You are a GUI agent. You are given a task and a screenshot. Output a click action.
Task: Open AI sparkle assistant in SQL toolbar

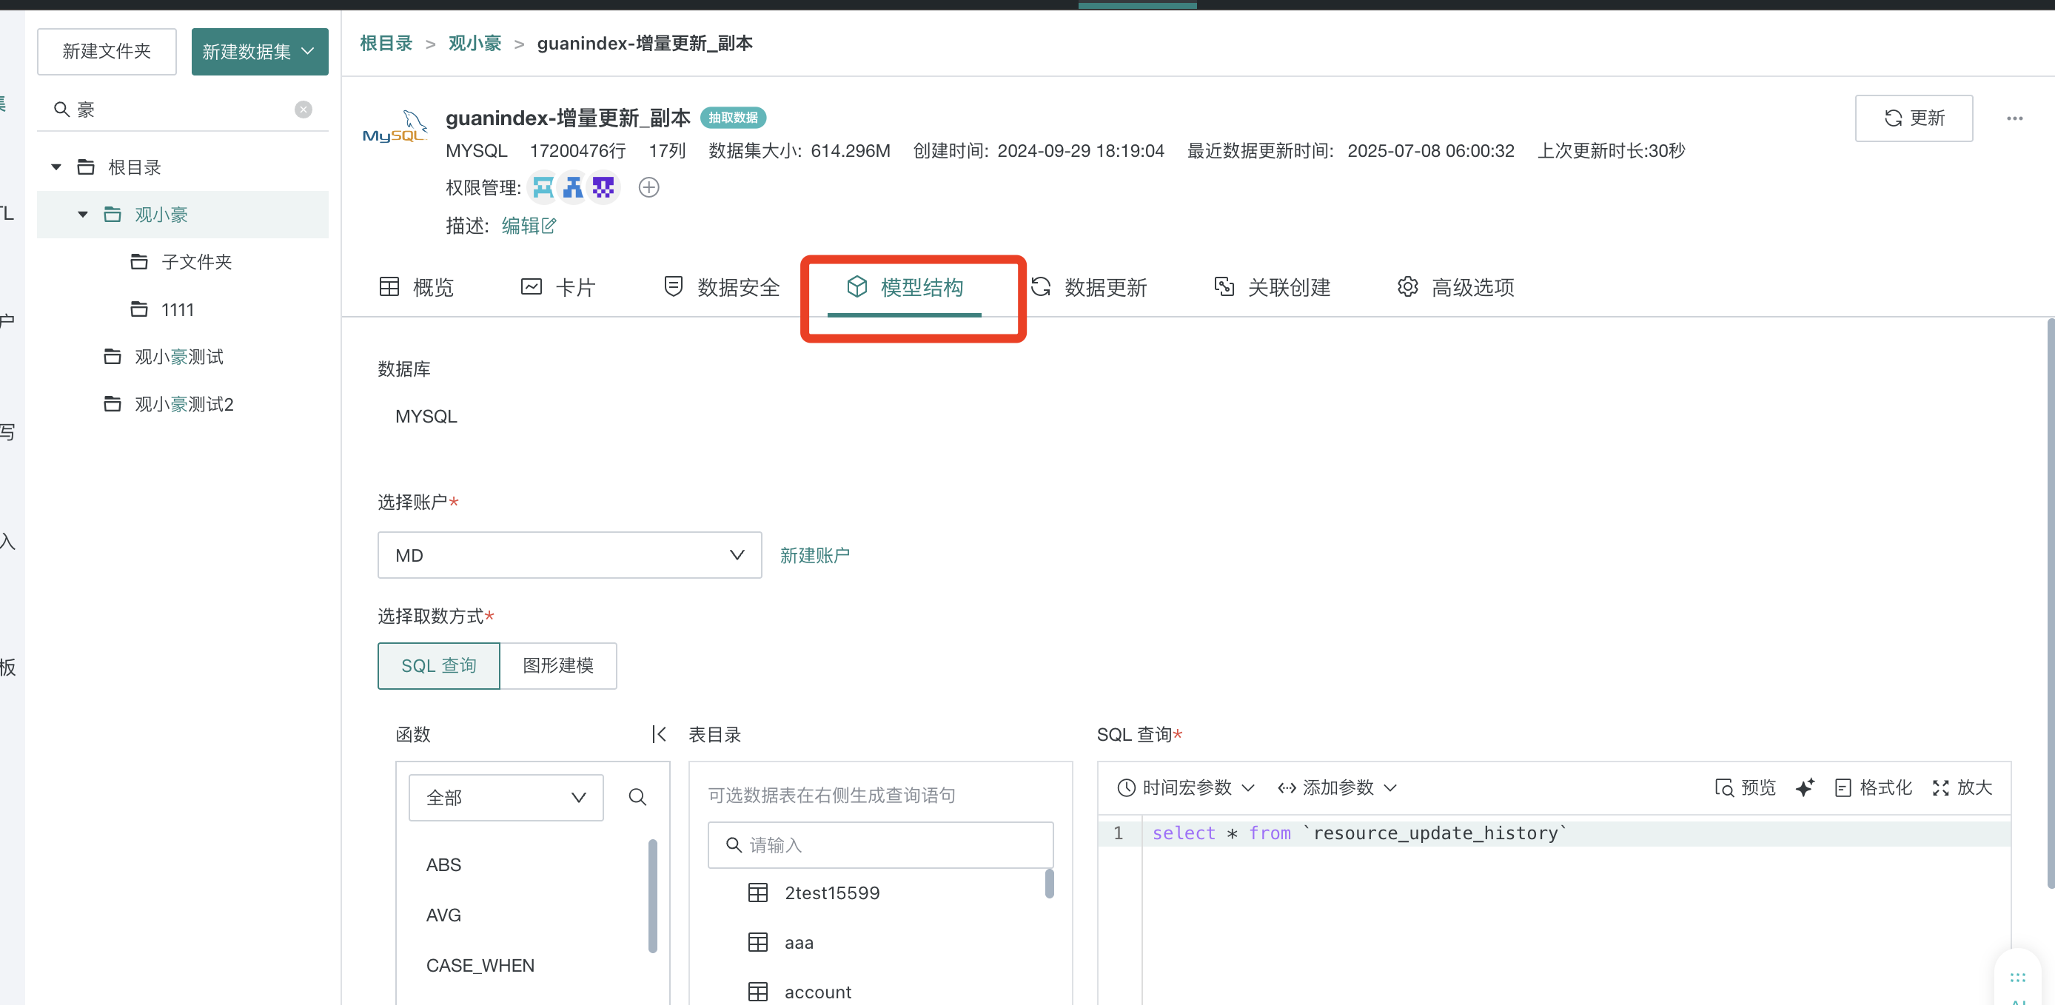pyautogui.click(x=1805, y=787)
